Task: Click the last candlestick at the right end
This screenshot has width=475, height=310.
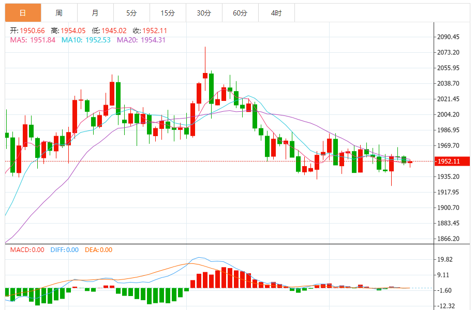Action: pyautogui.click(x=410, y=163)
